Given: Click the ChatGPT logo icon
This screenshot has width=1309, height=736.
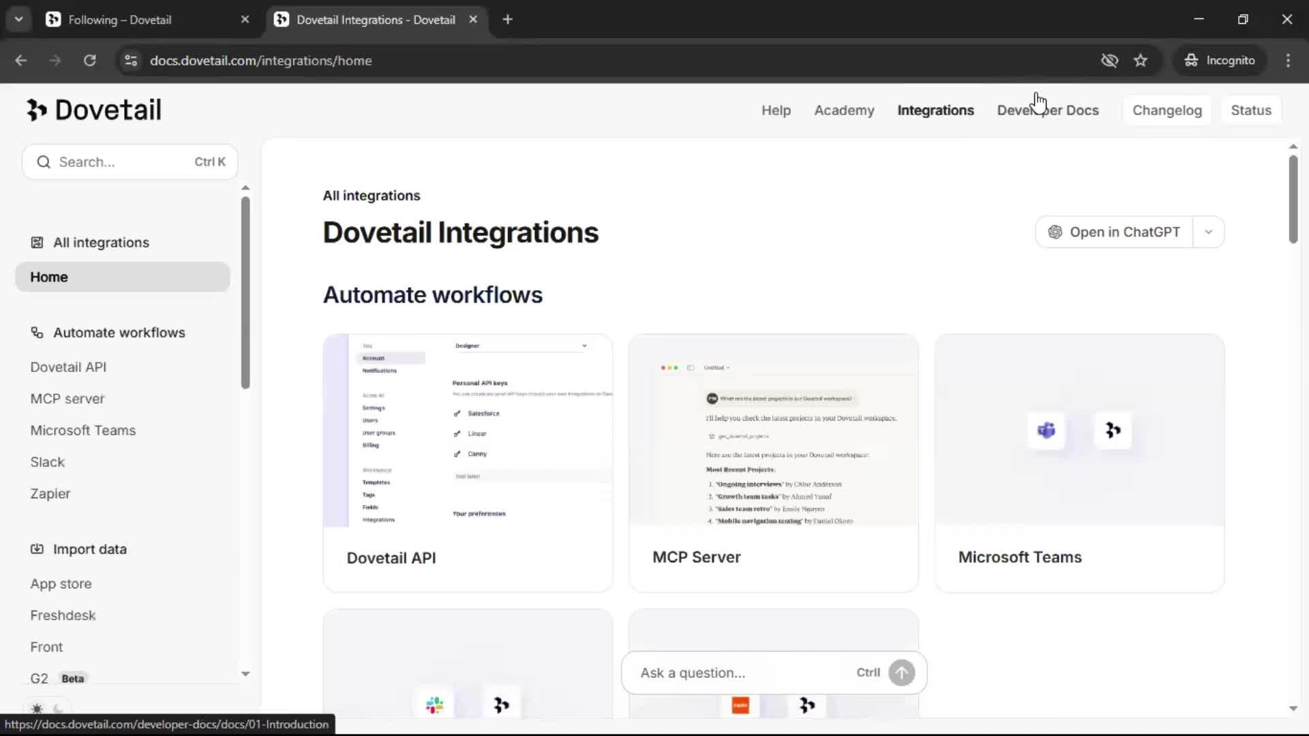Looking at the screenshot, I should [1055, 232].
